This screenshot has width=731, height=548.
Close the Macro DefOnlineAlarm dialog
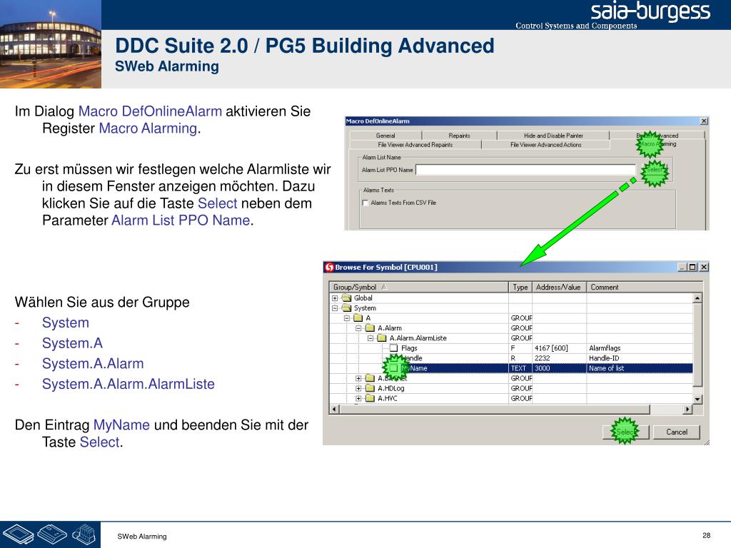704,121
